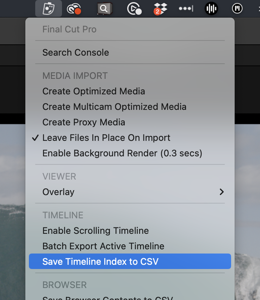Open the CommandPost menu bar icon
260x300 pixels.
pyautogui.click(x=48, y=8)
